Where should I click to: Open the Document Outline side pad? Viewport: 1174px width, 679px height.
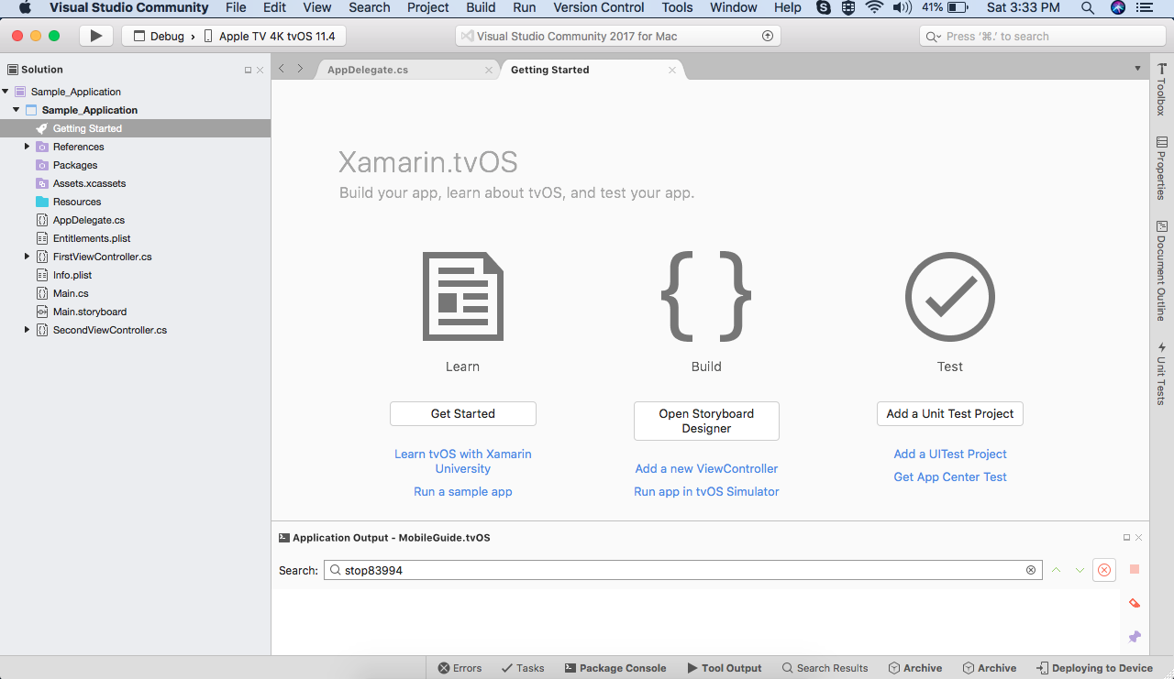click(x=1161, y=271)
